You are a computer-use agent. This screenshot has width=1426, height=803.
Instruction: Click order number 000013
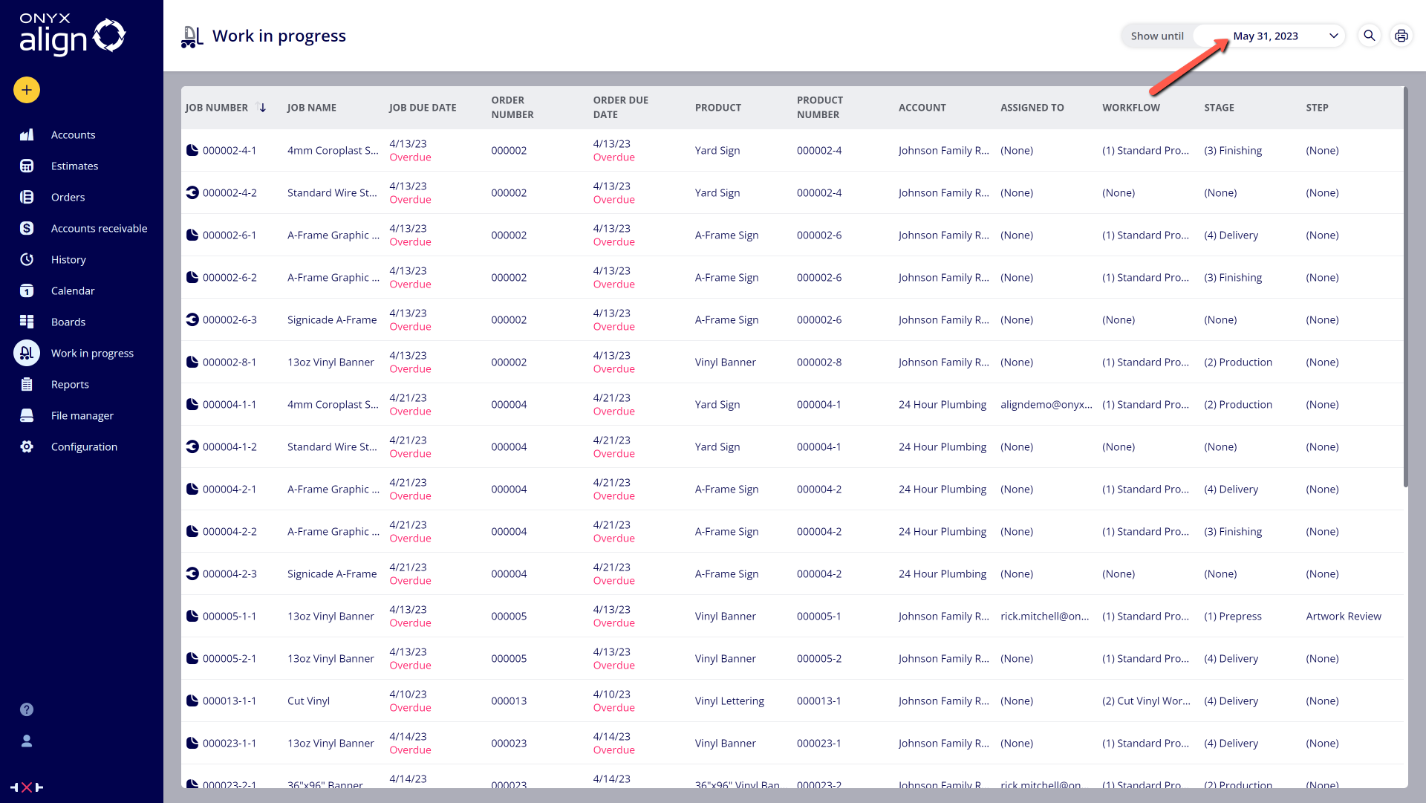[x=509, y=700]
